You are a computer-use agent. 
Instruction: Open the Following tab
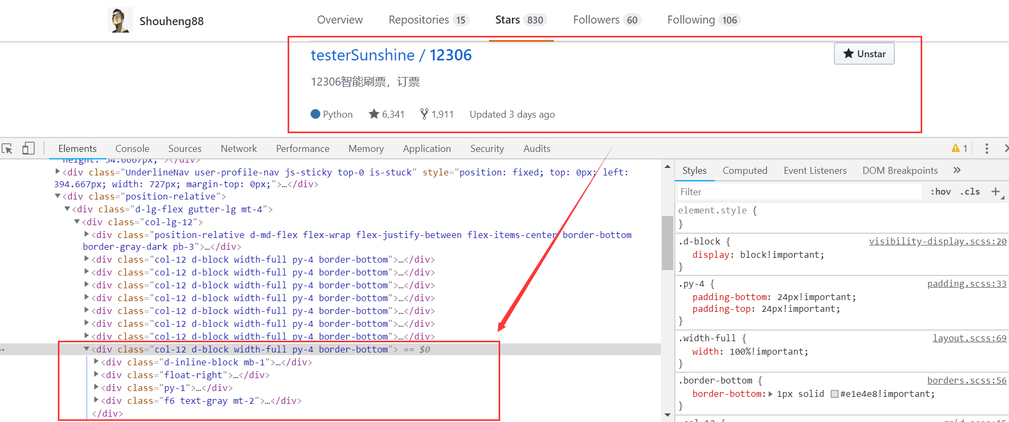pyautogui.click(x=704, y=20)
